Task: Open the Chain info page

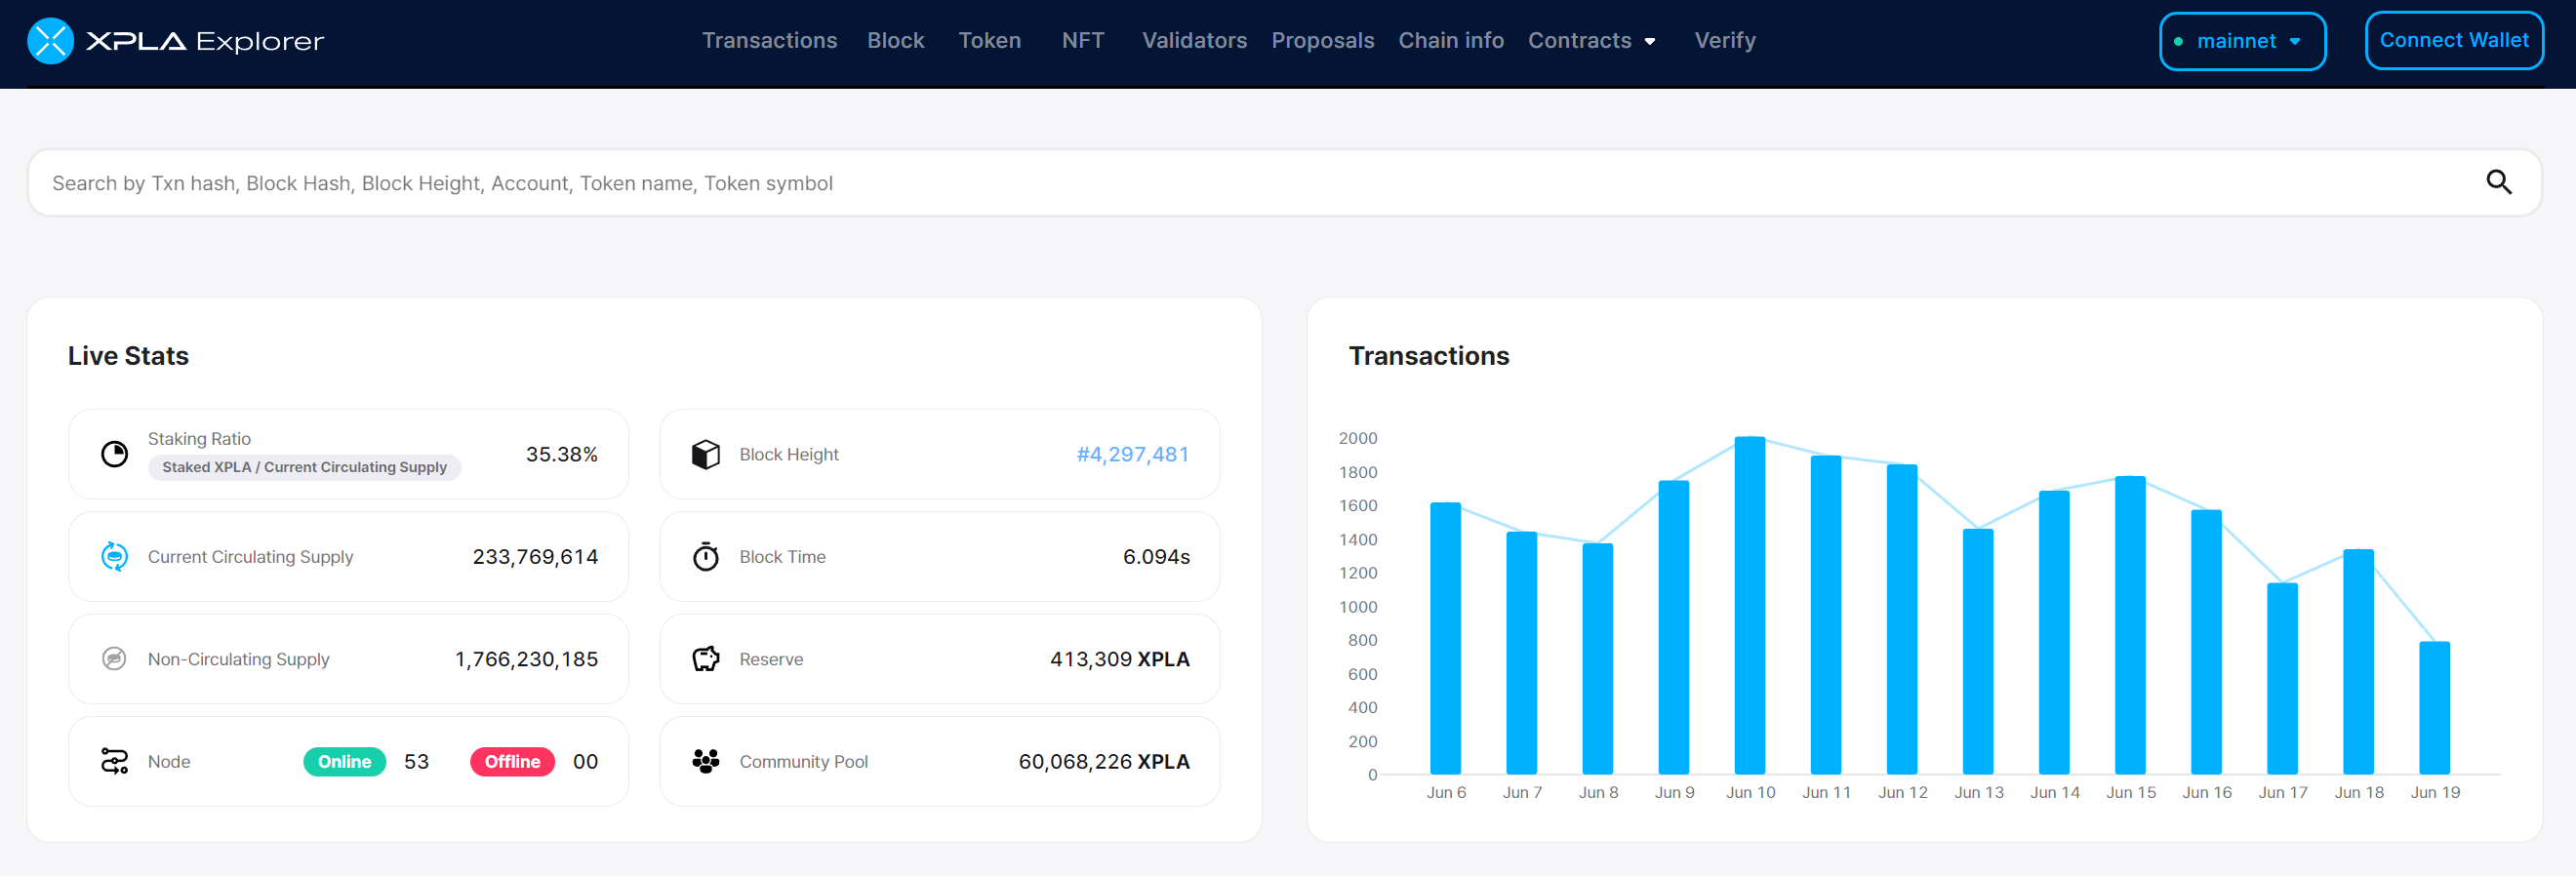Action: 1450,41
